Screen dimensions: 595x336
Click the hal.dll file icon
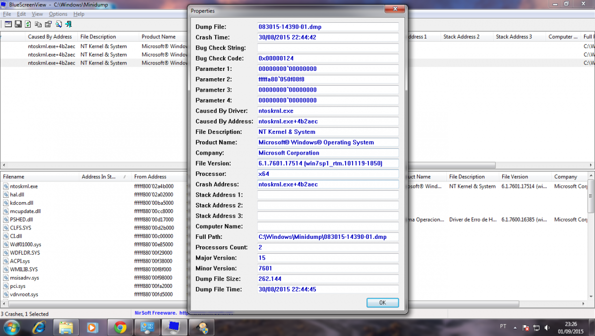6,195
